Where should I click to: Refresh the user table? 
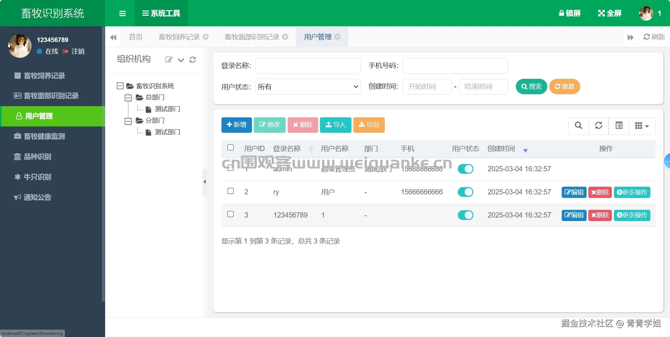click(599, 126)
